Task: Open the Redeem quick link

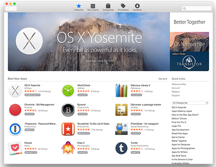Action: [176, 92]
